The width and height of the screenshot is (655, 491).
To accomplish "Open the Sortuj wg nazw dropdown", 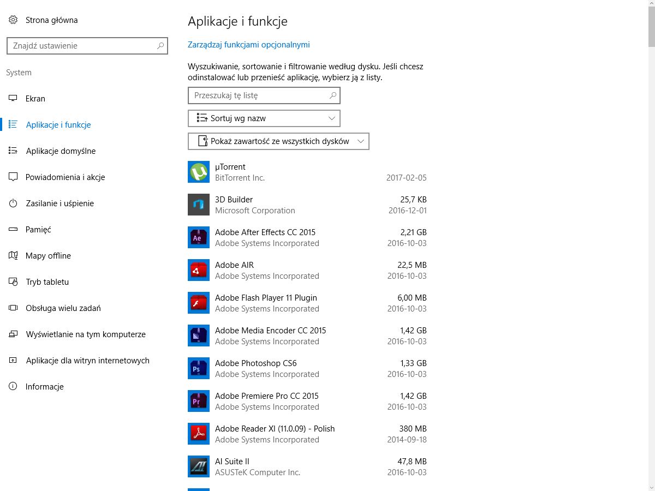I will [264, 118].
